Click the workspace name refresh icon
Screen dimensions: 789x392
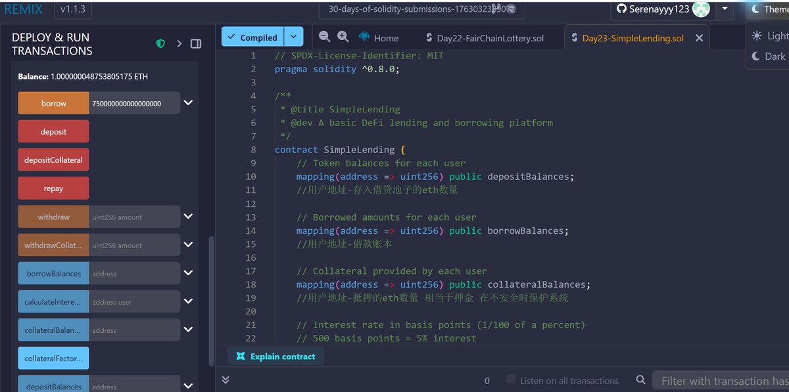(510, 9)
